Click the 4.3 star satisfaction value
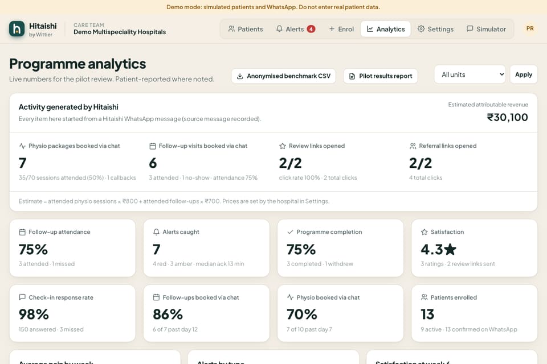 click(x=439, y=249)
